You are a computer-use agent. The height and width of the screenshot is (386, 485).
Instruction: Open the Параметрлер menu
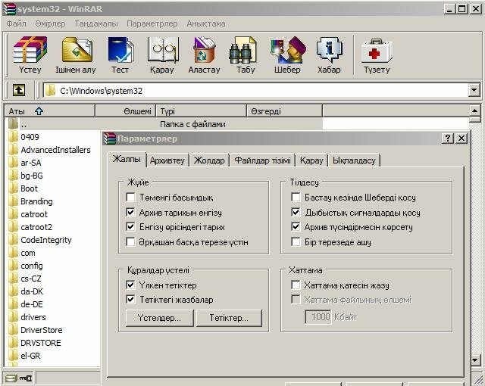(152, 23)
